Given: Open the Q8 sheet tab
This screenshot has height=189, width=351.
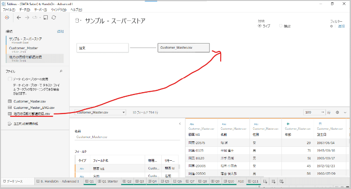Looking at the screenshot, I should point(203,181).
